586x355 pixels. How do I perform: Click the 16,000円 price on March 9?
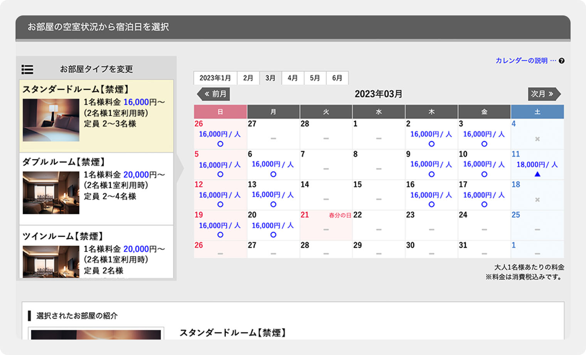431,164
